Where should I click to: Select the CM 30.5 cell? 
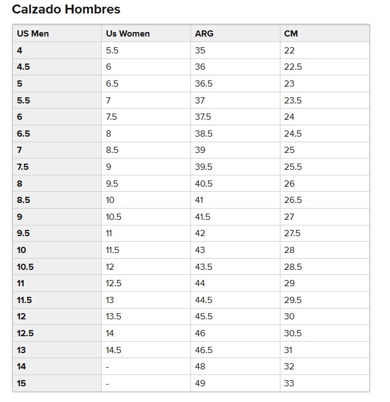325,333
